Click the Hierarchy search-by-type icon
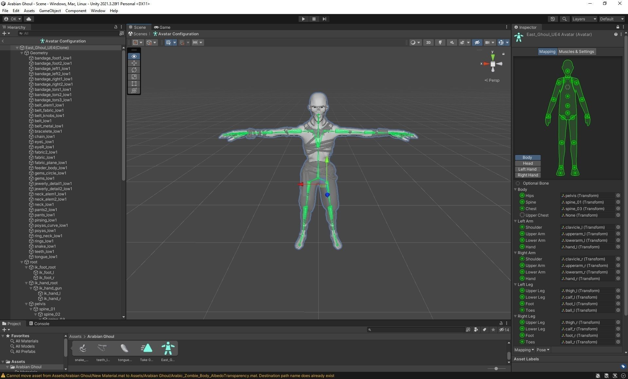This screenshot has height=379, width=628. click(x=122, y=33)
